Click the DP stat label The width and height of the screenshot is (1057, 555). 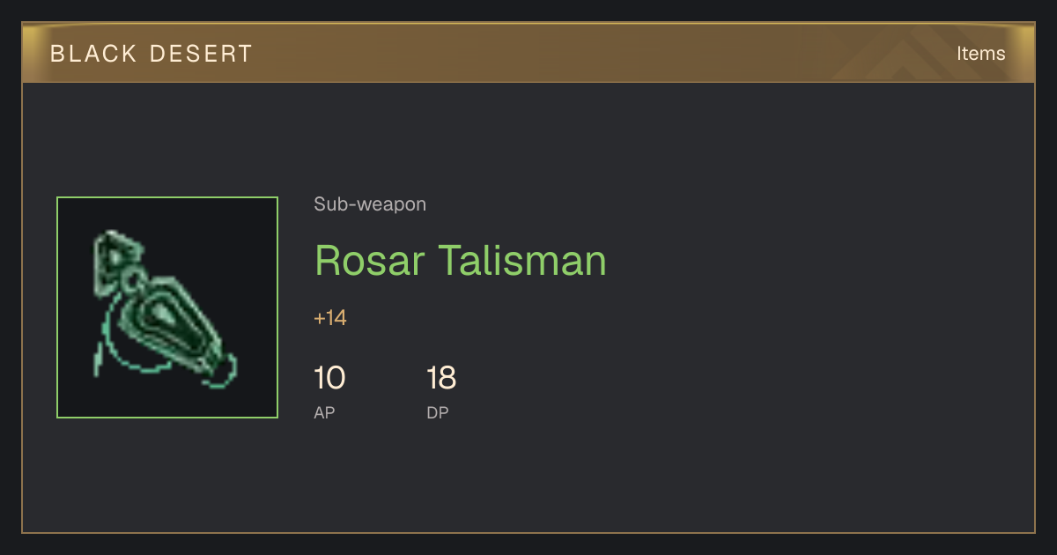click(438, 412)
